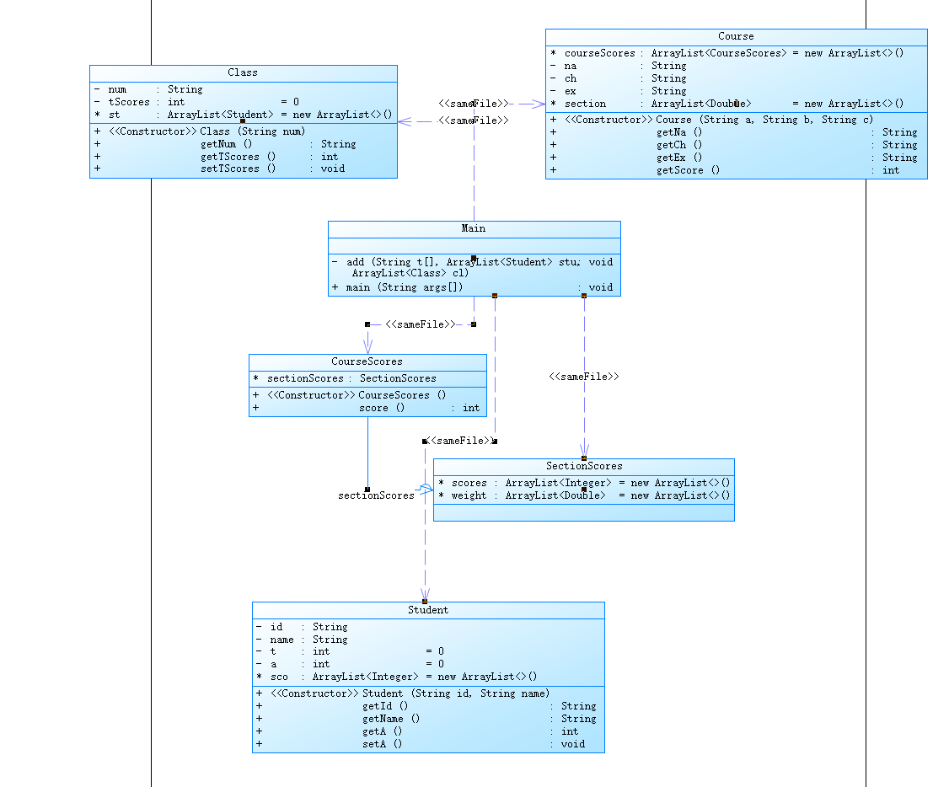Click the st ArrayList<Student> attribute

[x=244, y=115]
